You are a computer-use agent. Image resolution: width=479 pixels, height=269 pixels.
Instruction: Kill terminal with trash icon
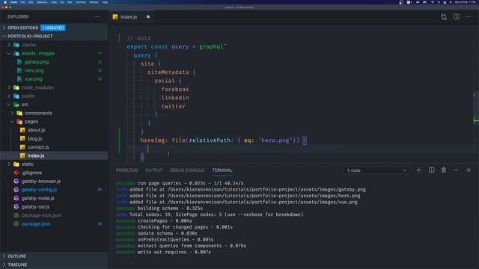pyautogui.click(x=444, y=170)
